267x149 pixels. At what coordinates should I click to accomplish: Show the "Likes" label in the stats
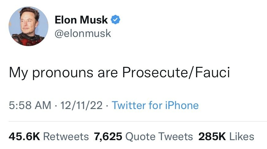pos(242,136)
